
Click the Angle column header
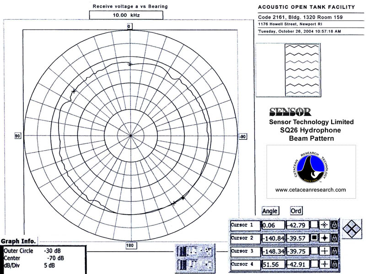[270, 211]
